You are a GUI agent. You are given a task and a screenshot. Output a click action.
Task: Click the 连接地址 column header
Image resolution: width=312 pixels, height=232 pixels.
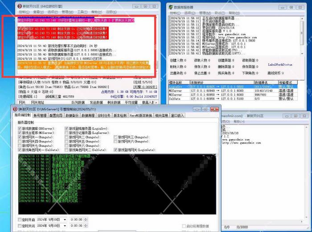(x=197, y=82)
